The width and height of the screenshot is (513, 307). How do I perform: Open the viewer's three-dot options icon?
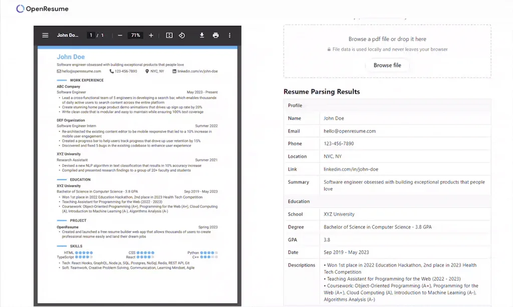(x=229, y=35)
